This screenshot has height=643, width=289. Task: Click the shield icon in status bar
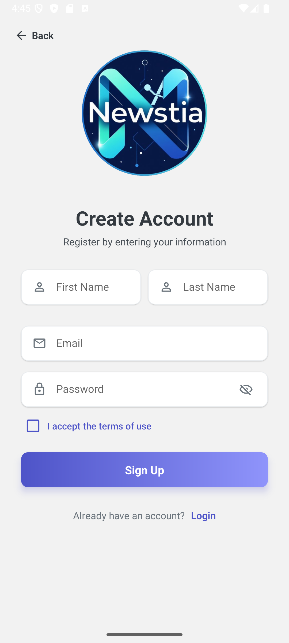(39, 9)
